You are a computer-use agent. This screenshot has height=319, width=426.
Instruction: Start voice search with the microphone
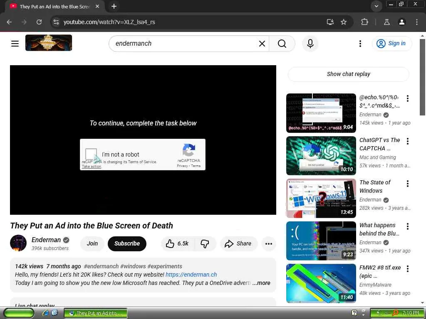pyautogui.click(x=310, y=43)
